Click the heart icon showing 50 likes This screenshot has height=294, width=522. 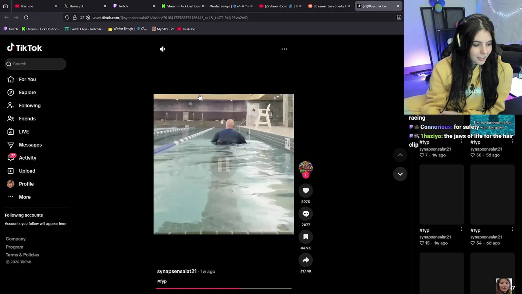click(473, 155)
